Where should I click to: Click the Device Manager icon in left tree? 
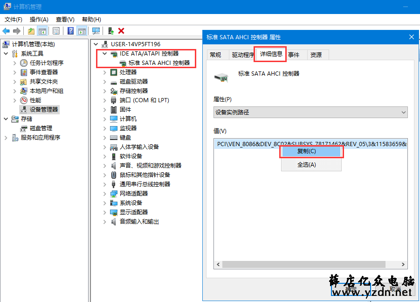24,110
